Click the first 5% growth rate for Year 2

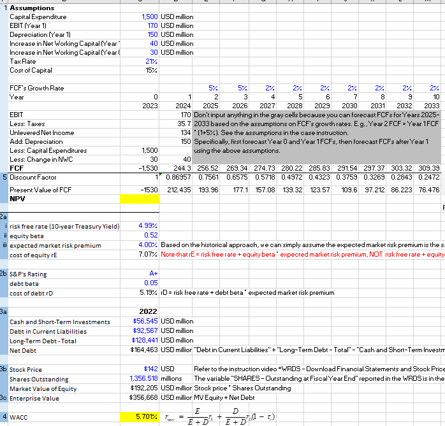213,88
